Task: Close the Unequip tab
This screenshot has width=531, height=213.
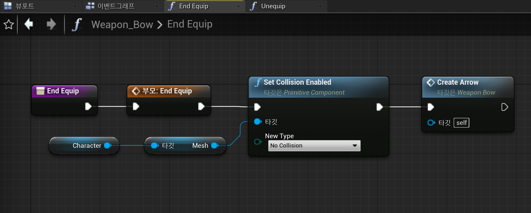Action: (x=320, y=6)
